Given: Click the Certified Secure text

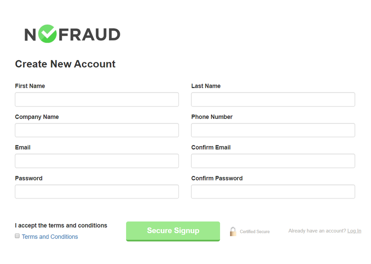Looking at the screenshot, I should (255, 232).
